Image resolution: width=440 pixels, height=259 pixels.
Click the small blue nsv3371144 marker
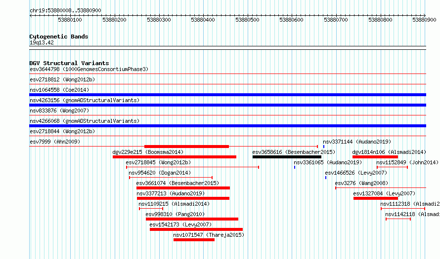click(x=323, y=147)
